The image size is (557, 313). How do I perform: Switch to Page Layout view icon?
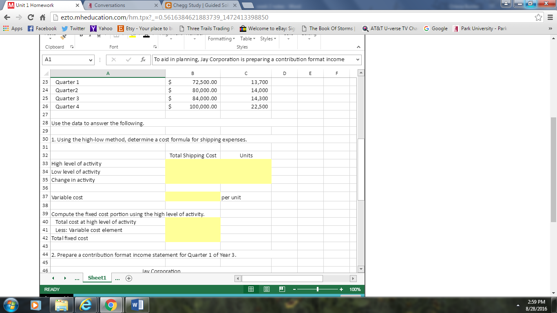[x=267, y=289]
